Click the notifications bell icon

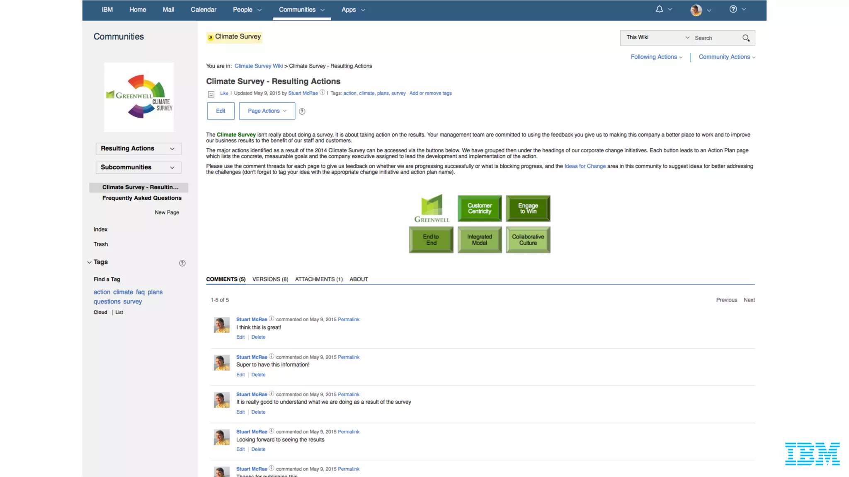[x=659, y=9]
